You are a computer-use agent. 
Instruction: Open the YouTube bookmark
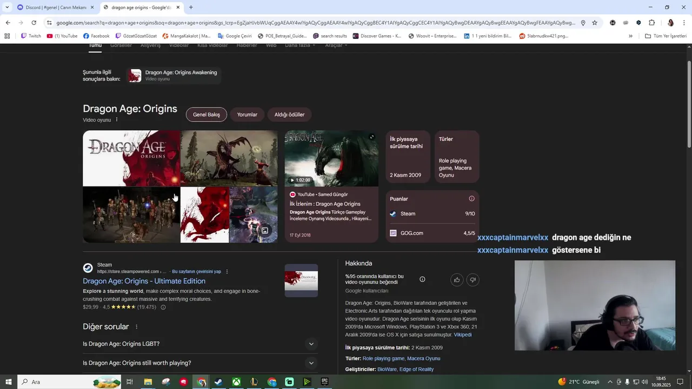coord(62,36)
